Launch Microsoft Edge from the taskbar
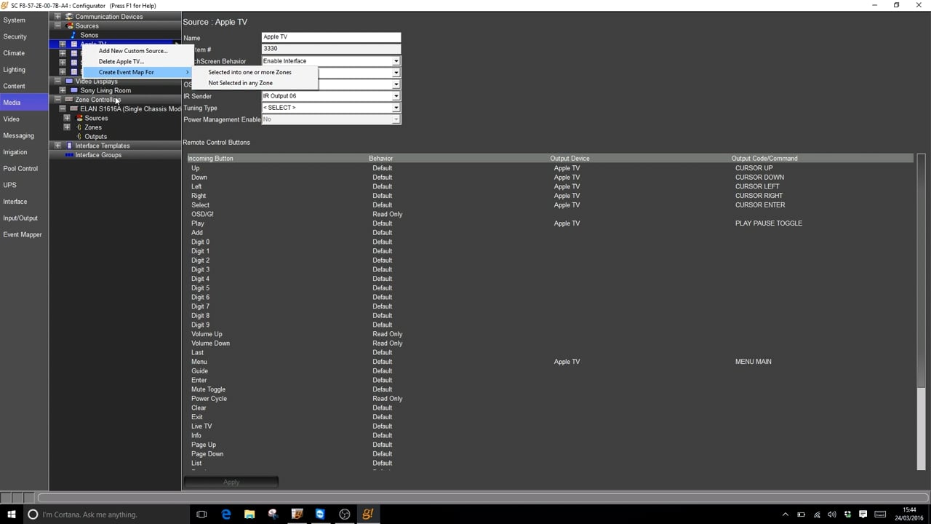Screen dimensions: 931x524 [226, 514]
